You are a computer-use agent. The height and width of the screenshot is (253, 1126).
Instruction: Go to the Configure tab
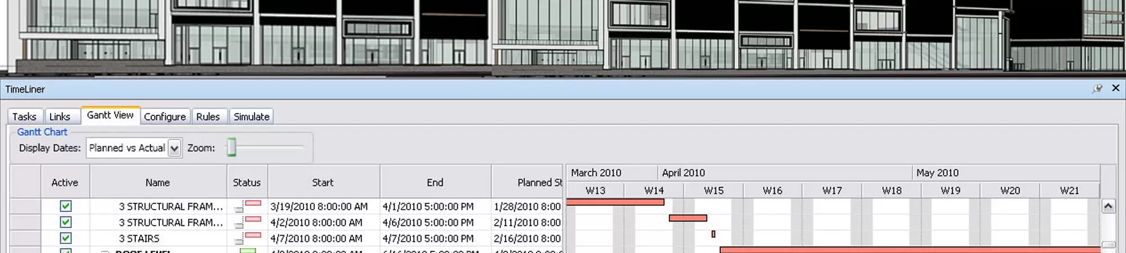tap(165, 116)
